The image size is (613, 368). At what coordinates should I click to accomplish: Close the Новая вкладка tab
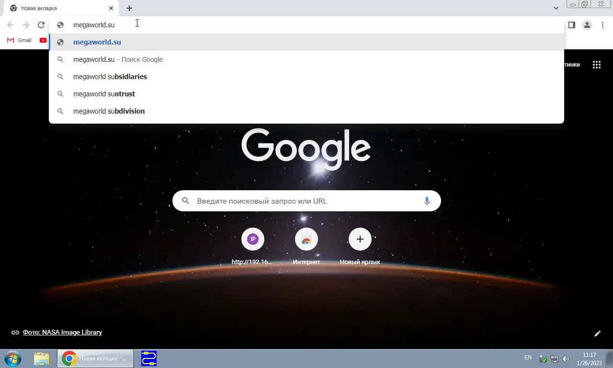111,8
